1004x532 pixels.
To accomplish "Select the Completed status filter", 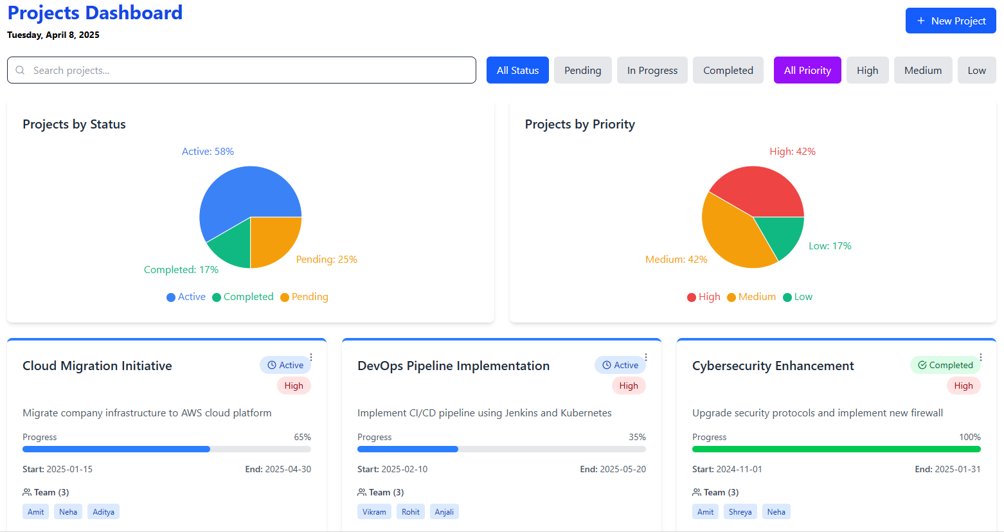I will click(x=728, y=70).
